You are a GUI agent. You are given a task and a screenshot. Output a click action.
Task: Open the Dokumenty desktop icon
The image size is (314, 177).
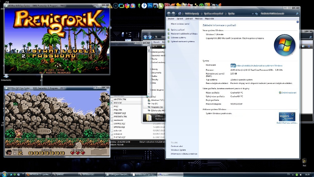[x=6, y=77]
